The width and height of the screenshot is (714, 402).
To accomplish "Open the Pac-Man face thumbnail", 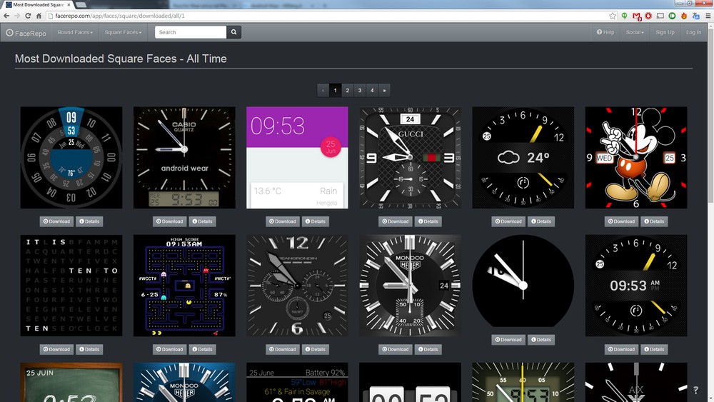I will [184, 286].
